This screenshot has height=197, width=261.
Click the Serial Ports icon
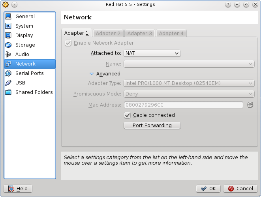pos(8,73)
